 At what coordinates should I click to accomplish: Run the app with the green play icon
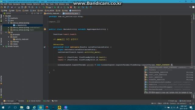click(x=55, y=7)
